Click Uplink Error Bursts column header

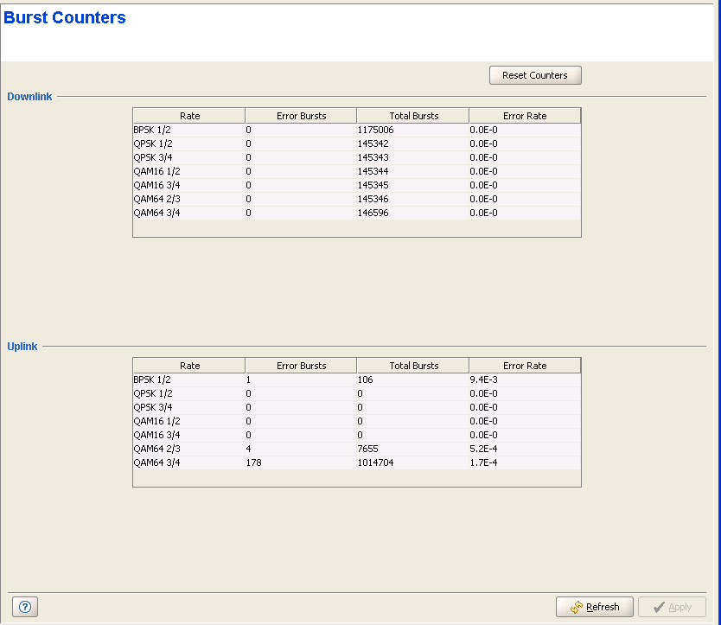tap(301, 366)
